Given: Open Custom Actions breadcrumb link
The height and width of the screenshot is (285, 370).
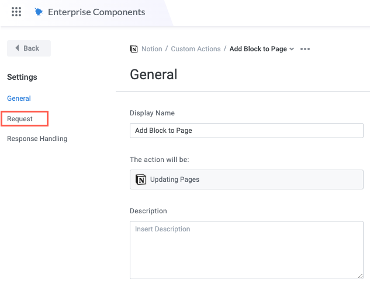Looking at the screenshot, I should coord(196,49).
